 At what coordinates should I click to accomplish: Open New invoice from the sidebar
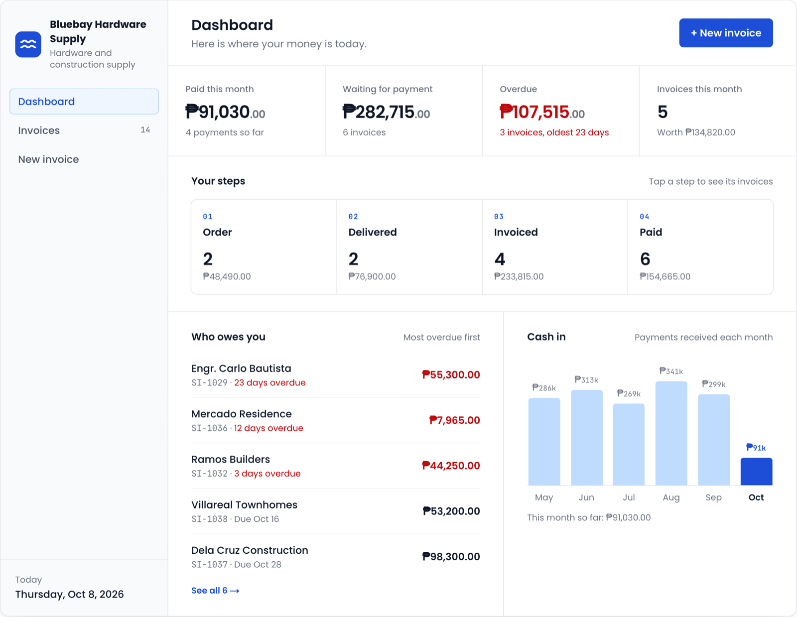pos(84,159)
